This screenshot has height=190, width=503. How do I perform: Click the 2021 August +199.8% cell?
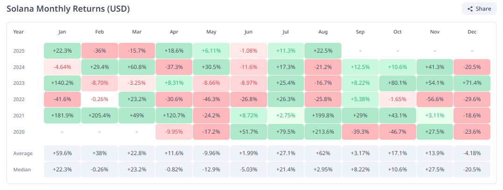[x=323, y=115]
